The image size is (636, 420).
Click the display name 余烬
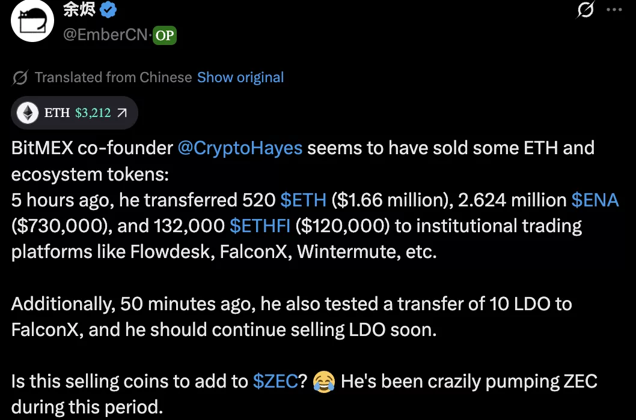tap(79, 10)
